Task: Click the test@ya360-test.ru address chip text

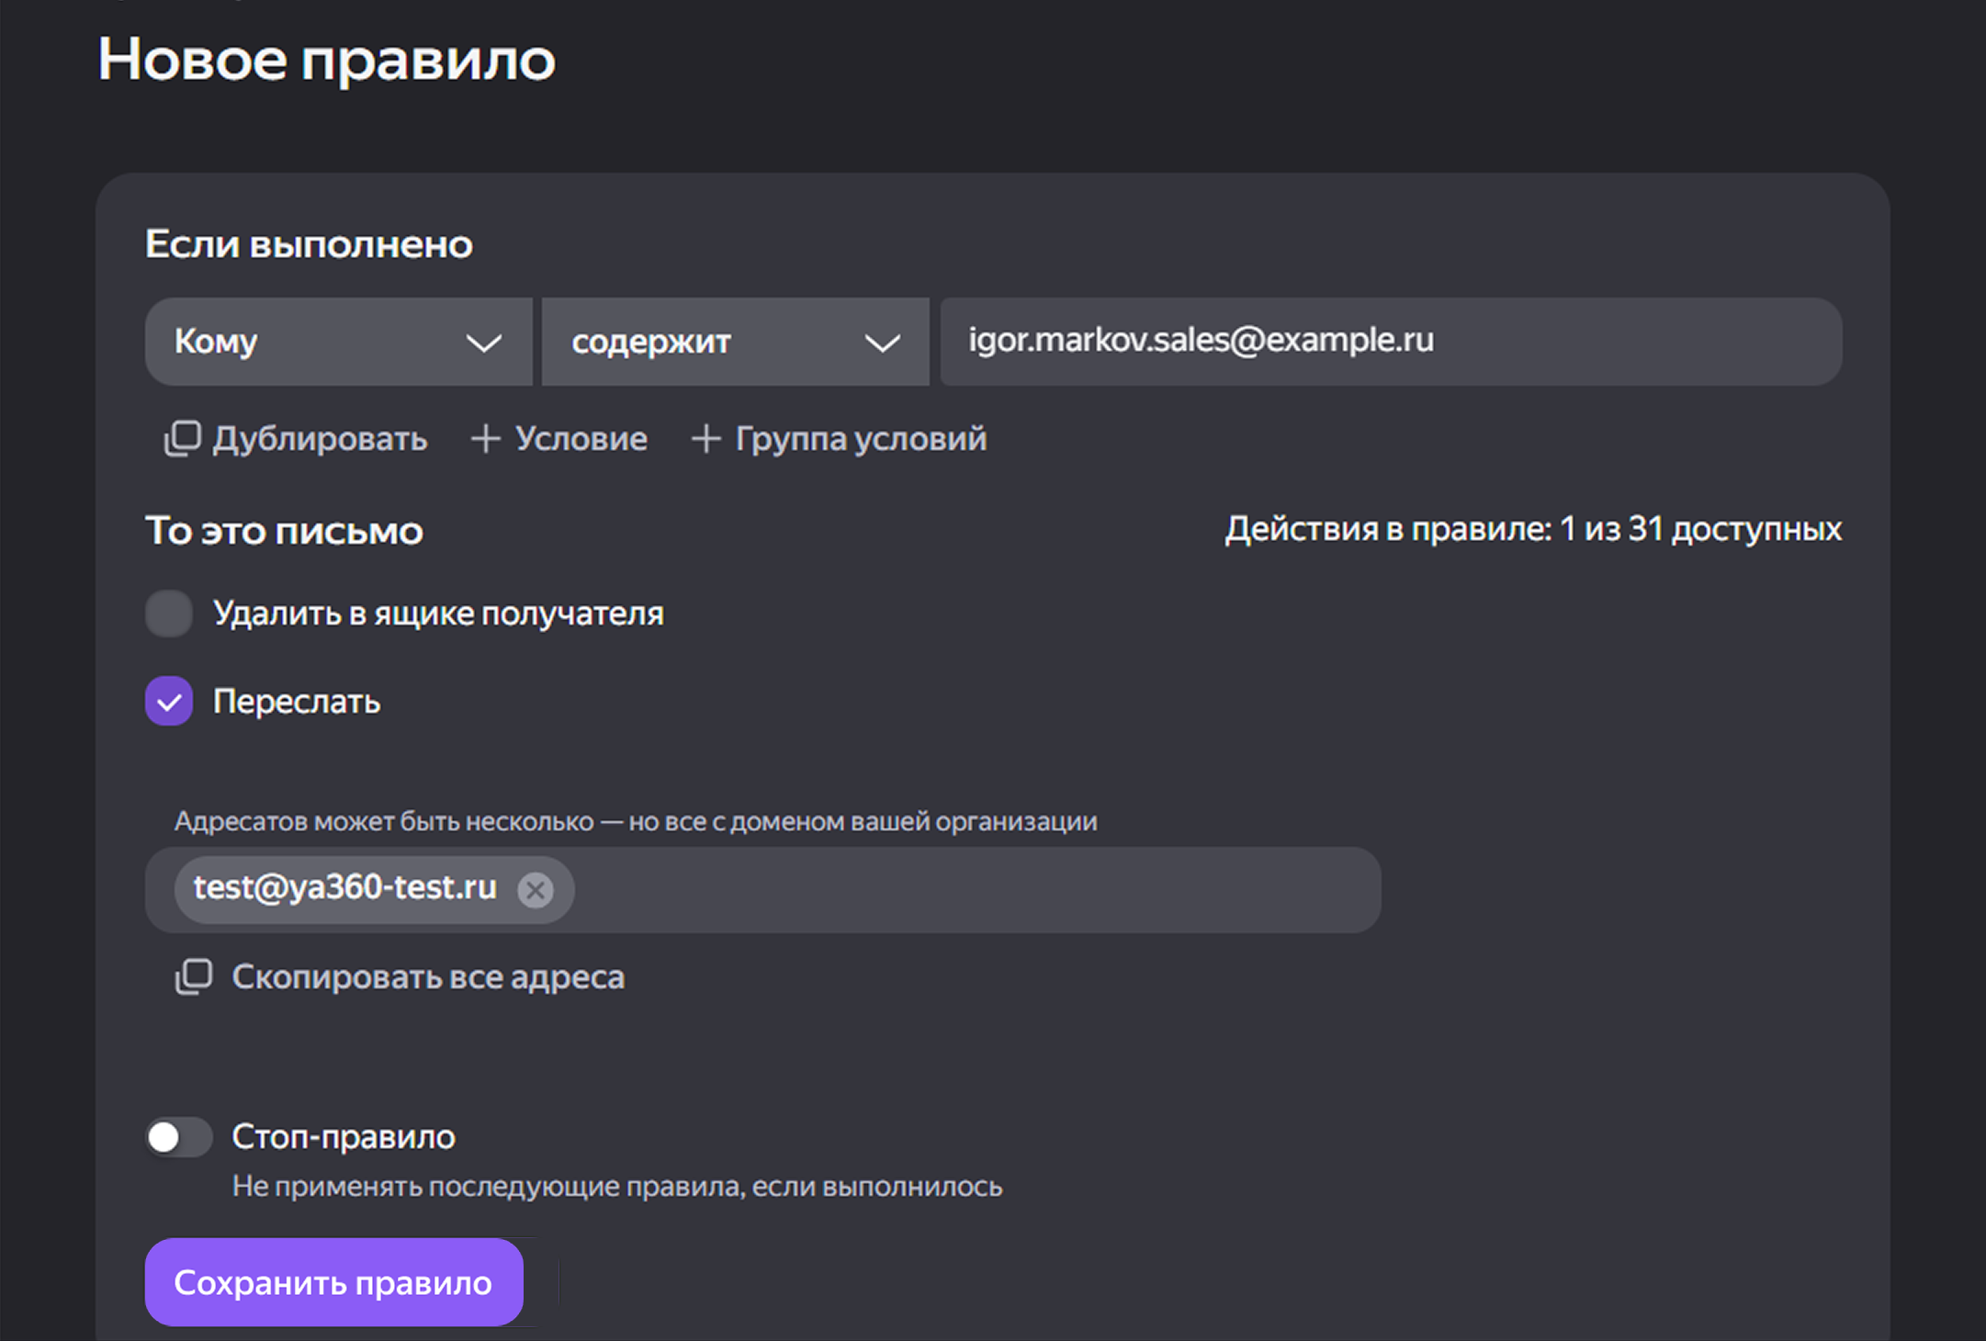Action: click(x=344, y=887)
